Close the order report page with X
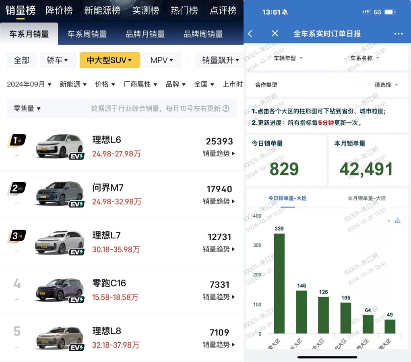411x362 pixels. (275, 33)
